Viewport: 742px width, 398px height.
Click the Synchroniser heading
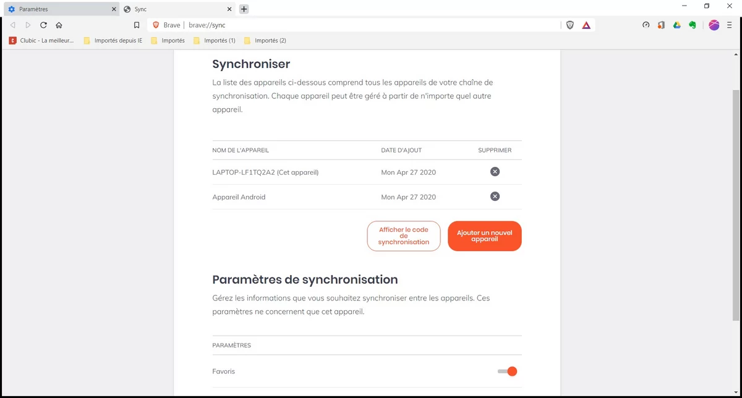(251, 64)
